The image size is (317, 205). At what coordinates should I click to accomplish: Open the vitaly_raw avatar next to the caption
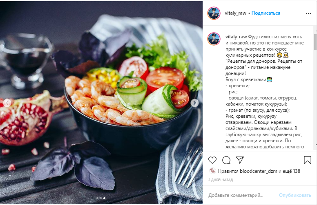(x=214, y=39)
